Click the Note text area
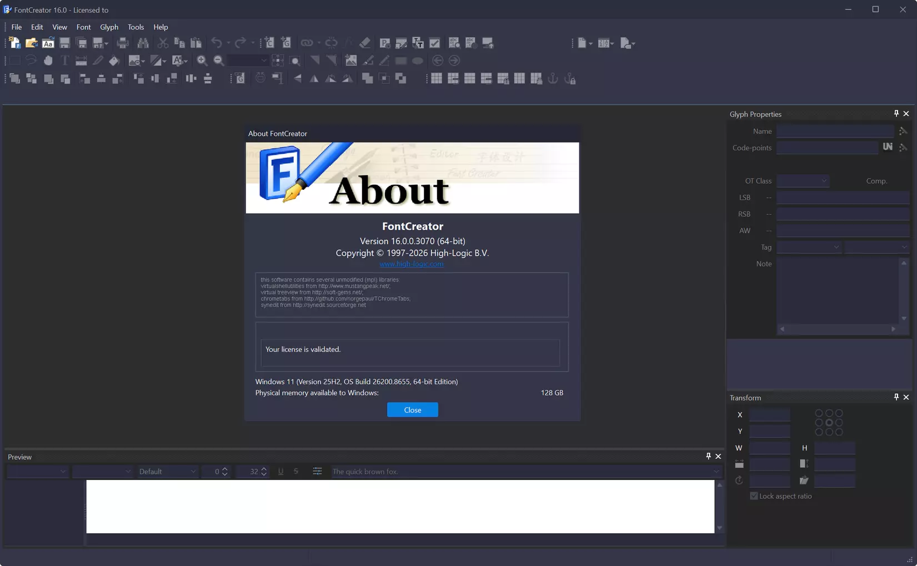The height and width of the screenshot is (566, 917). pyautogui.click(x=837, y=290)
